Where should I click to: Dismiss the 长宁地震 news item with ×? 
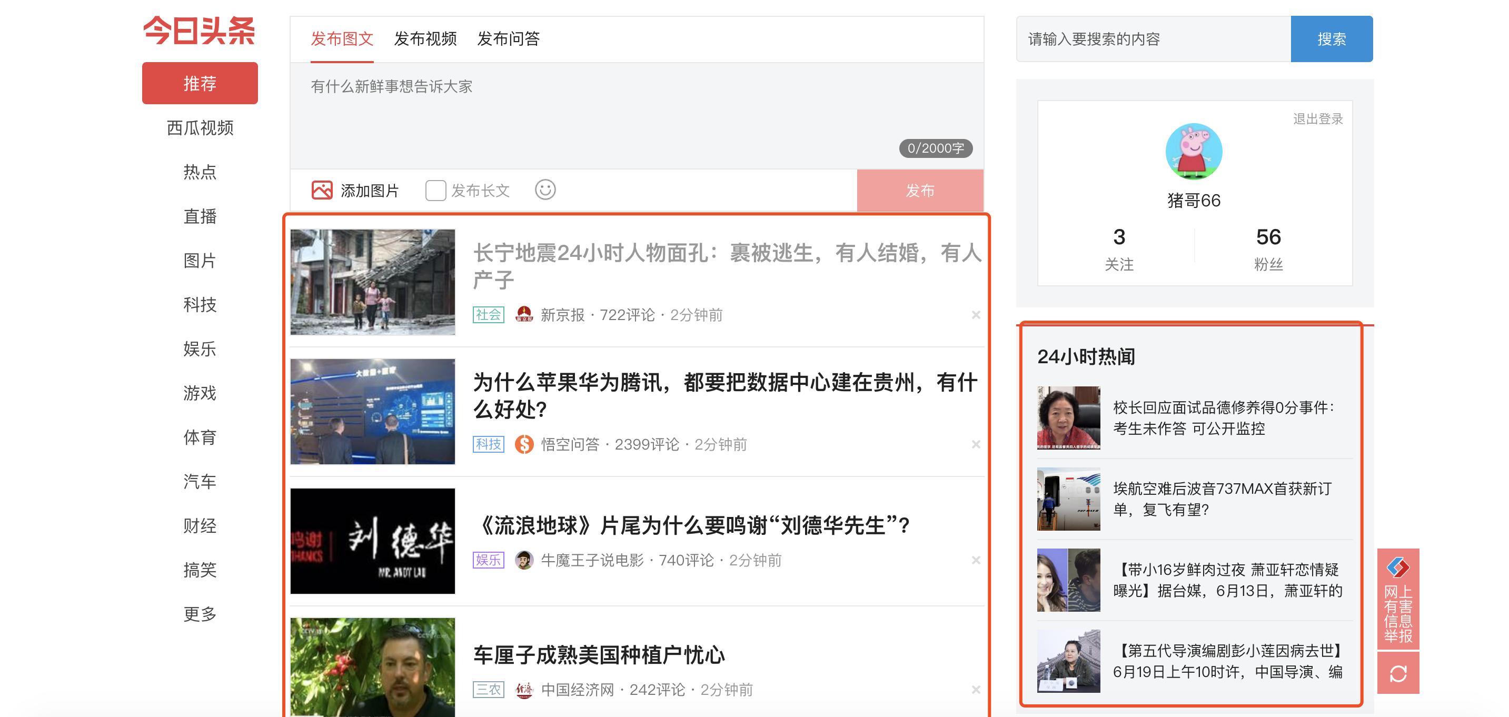click(976, 315)
